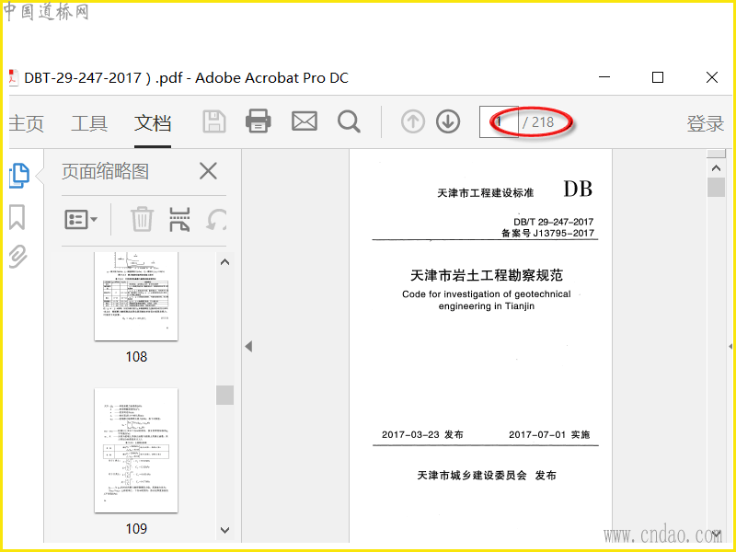This screenshot has width=736, height=552.
Task: Click the text 'DB/T 29-247-2017'
Action: point(554,222)
